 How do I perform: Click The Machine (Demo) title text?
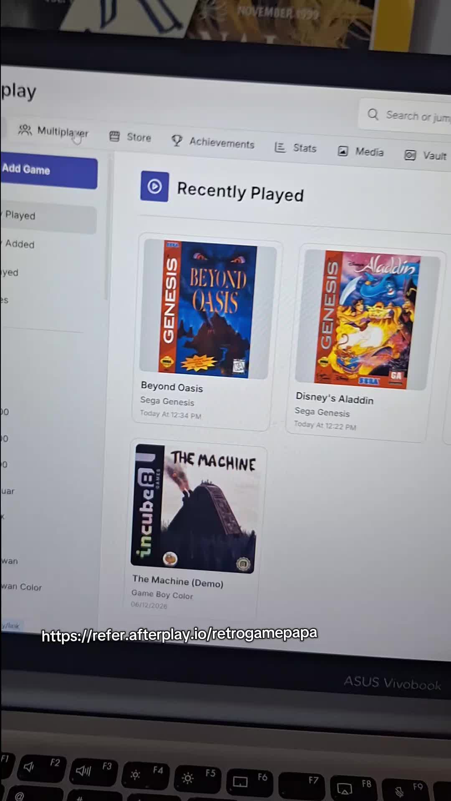click(x=177, y=581)
